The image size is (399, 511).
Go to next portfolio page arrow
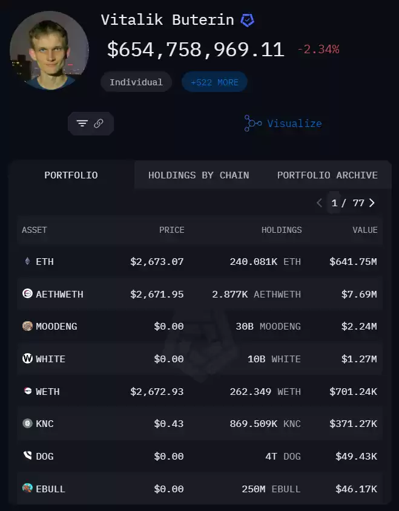372,203
